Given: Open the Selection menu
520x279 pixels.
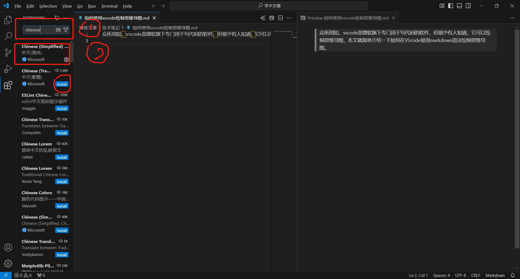Looking at the screenshot, I should tap(48, 6).
